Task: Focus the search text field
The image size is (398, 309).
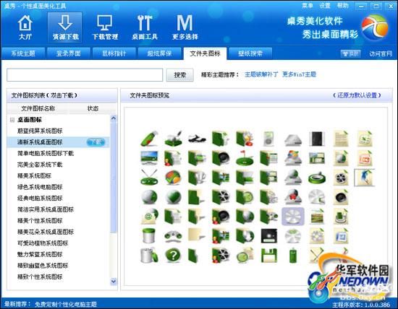Action: [x=85, y=75]
